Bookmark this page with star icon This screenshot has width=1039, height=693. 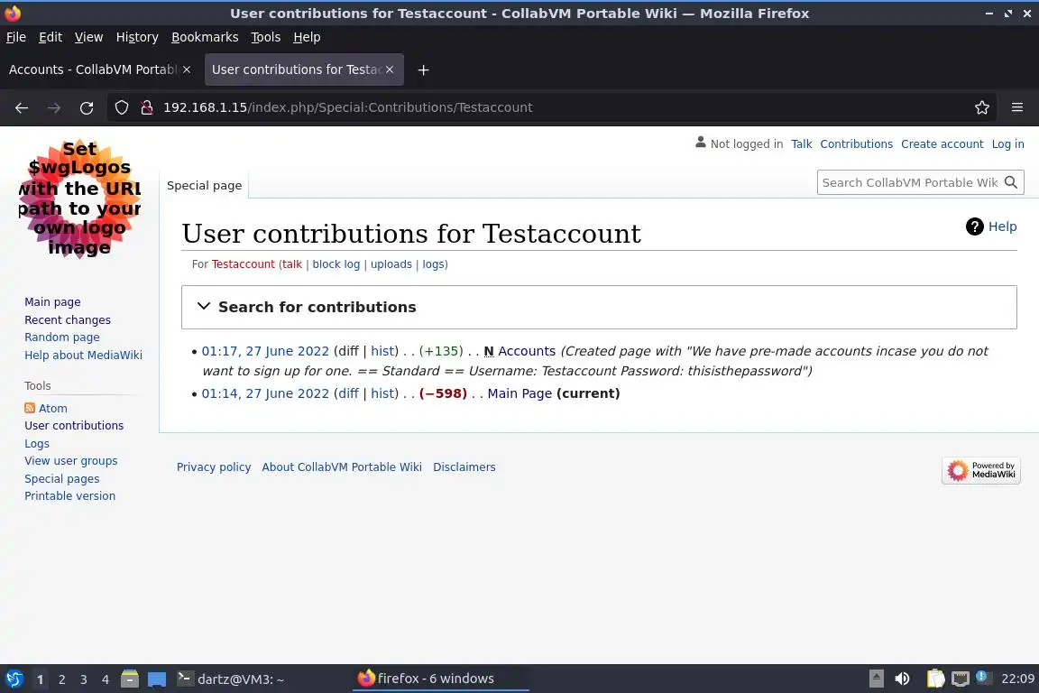982,107
